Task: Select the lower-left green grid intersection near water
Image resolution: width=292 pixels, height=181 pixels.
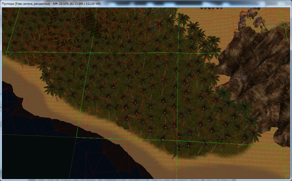Action: coord(76,137)
